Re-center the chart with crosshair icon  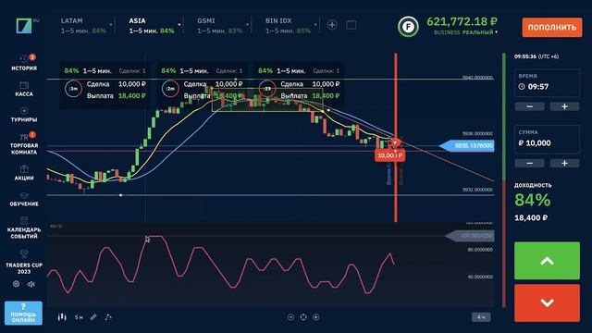coord(303,317)
